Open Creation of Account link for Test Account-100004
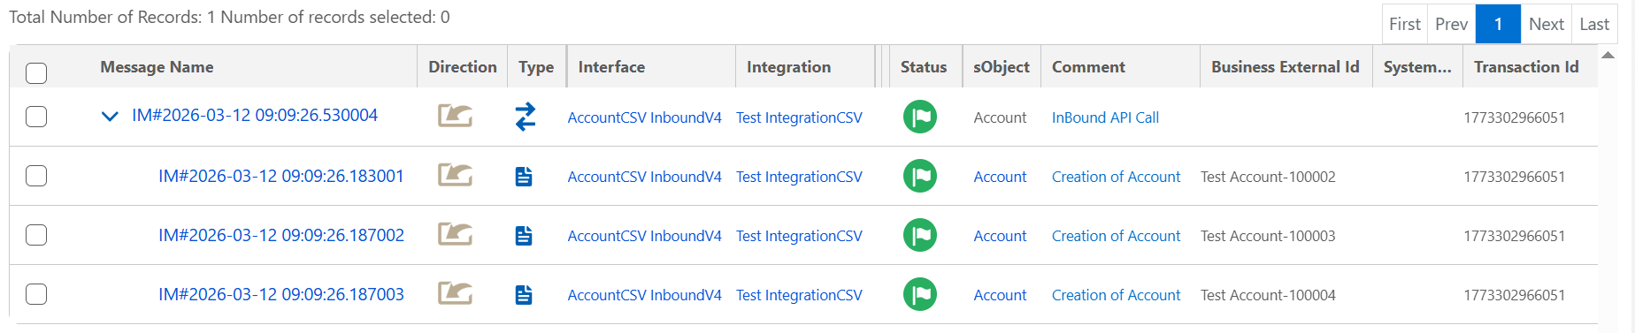 [x=1116, y=295]
